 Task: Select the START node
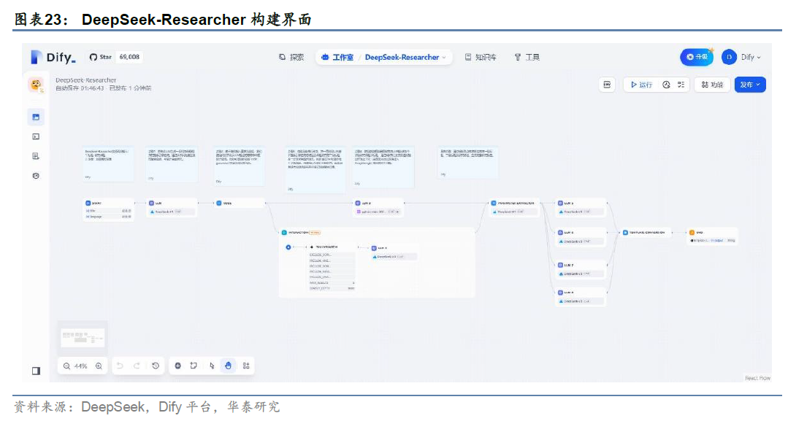109,209
